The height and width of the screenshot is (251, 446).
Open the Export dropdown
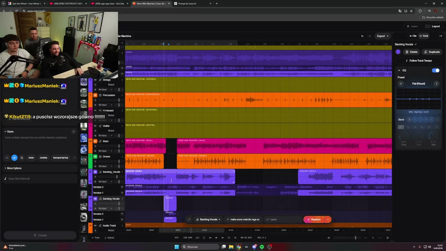[x=383, y=36]
